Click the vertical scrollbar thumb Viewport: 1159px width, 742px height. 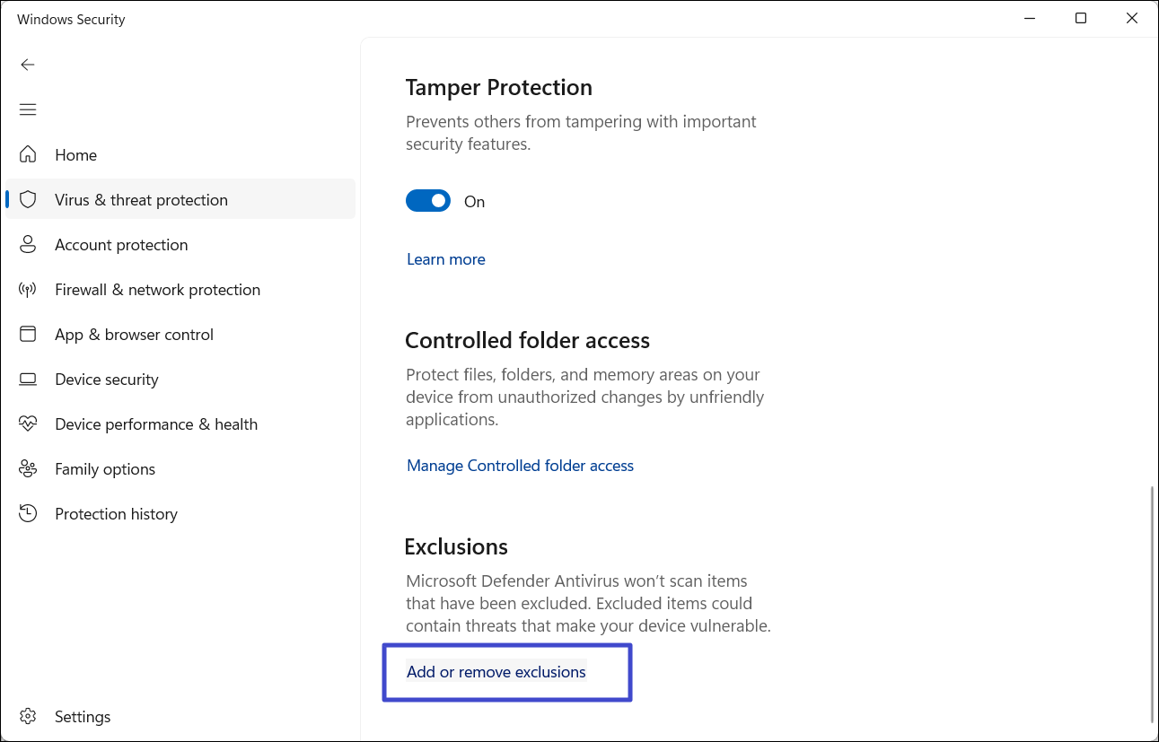pos(1153,603)
